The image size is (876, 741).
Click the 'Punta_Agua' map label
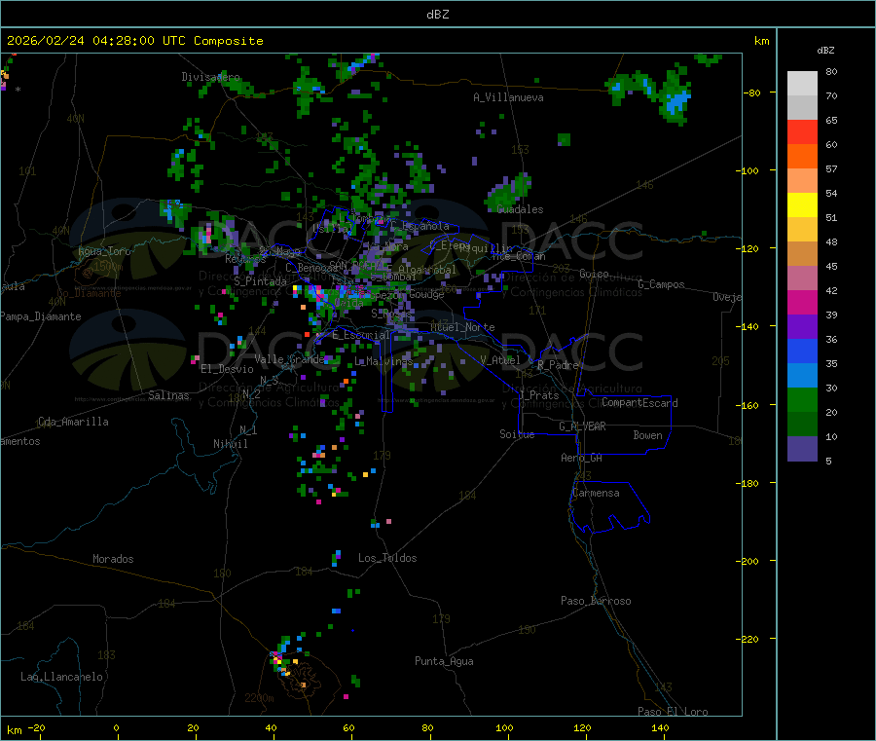tap(444, 661)
